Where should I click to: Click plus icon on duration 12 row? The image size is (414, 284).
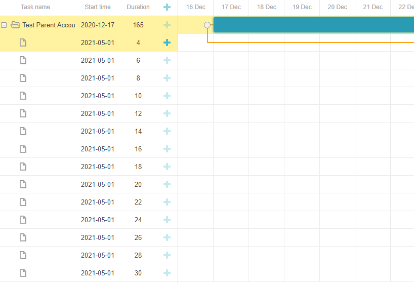(x=167, y=113)
